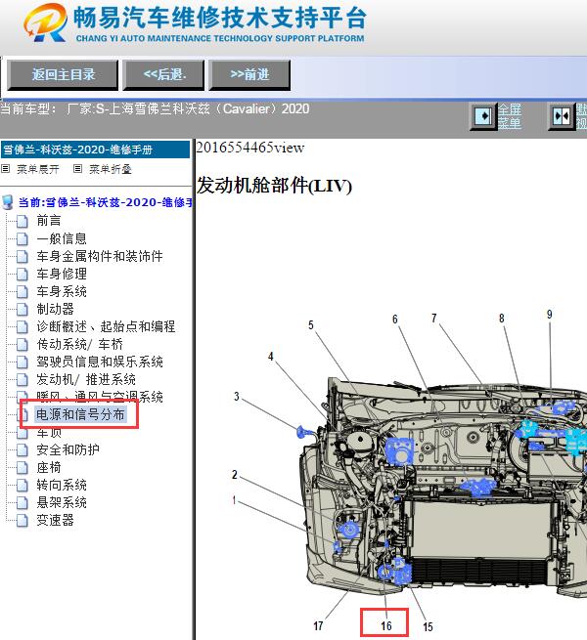The image size is (587, 640).
Task: Open the 安全和防护 section
Action: tap(68, 449)
